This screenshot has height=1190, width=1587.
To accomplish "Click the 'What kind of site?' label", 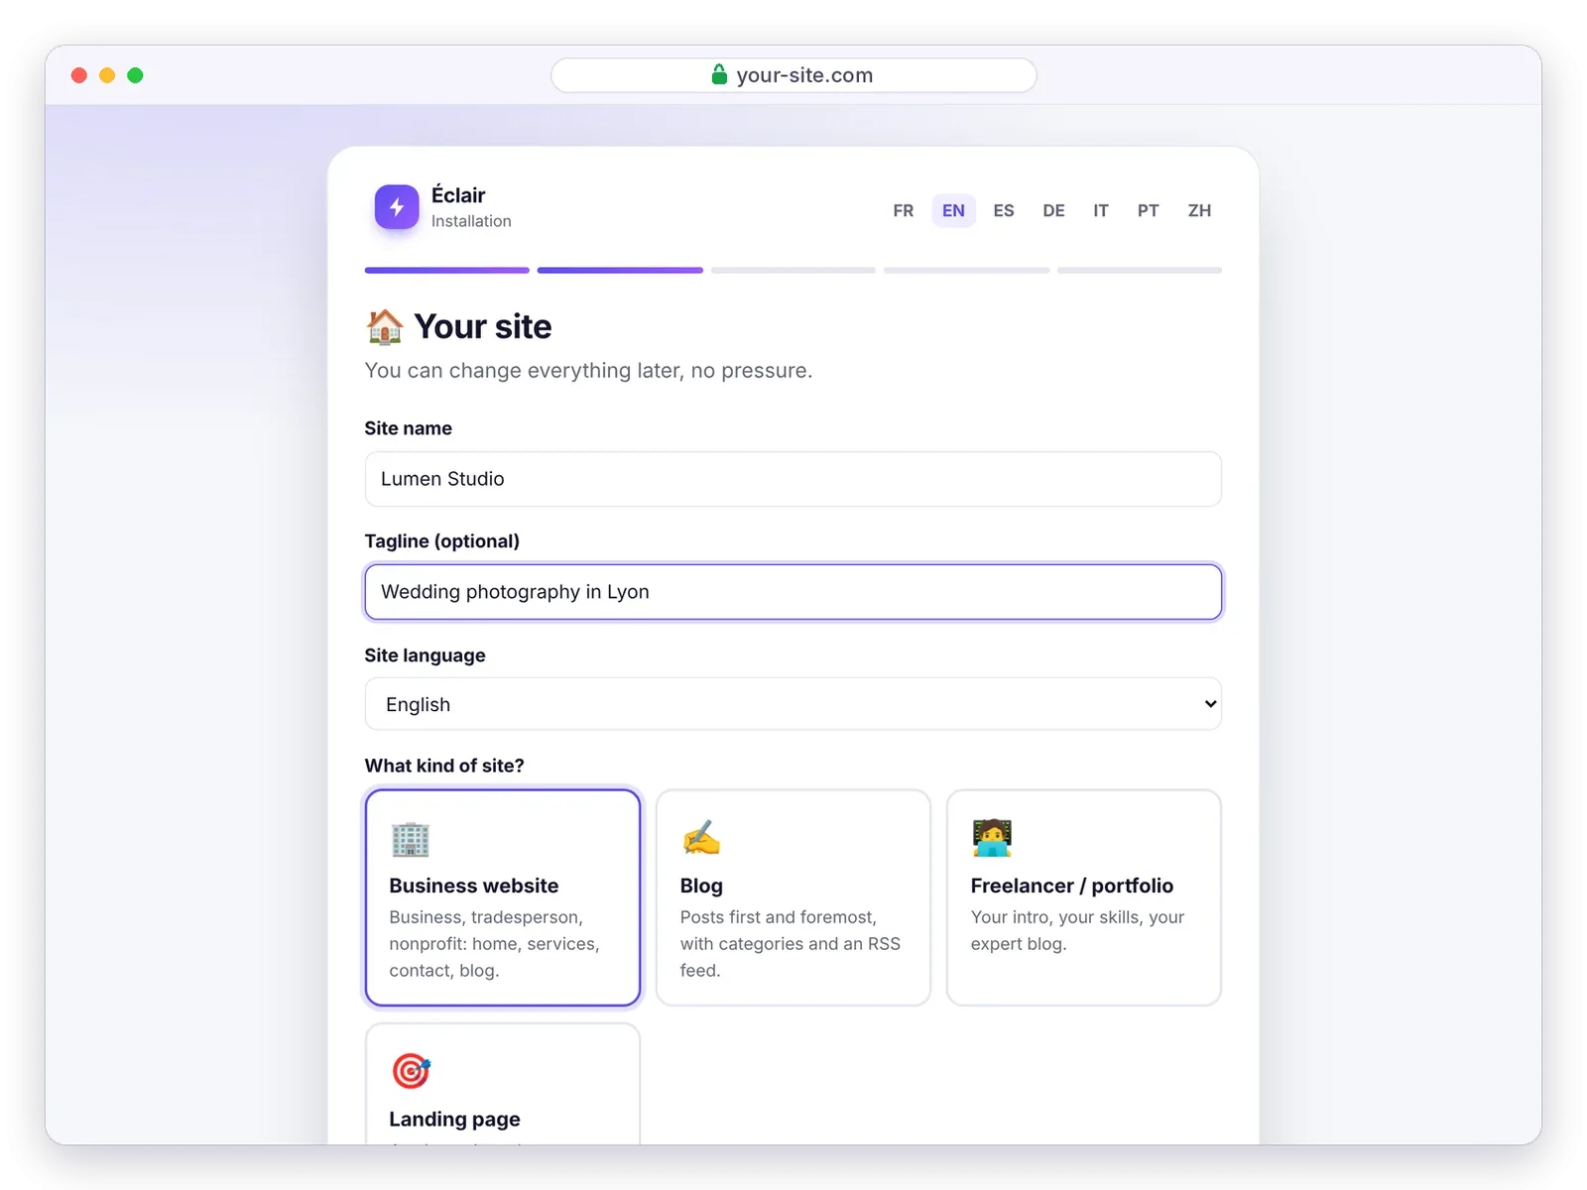I will pyautogui.click(x=444, y=766).
